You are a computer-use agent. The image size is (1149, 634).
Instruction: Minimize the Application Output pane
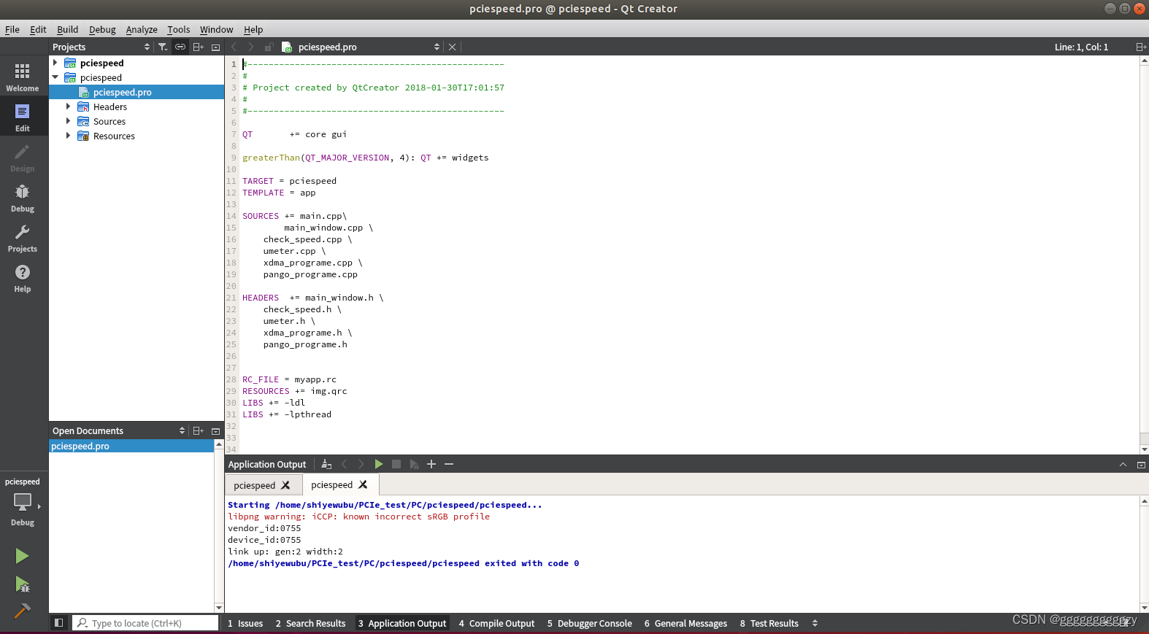(1123, 465)
